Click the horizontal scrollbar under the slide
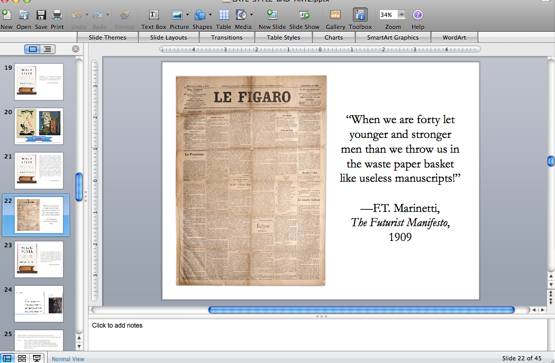This screenshot has width=555, height=363. [x=361, y=310]
